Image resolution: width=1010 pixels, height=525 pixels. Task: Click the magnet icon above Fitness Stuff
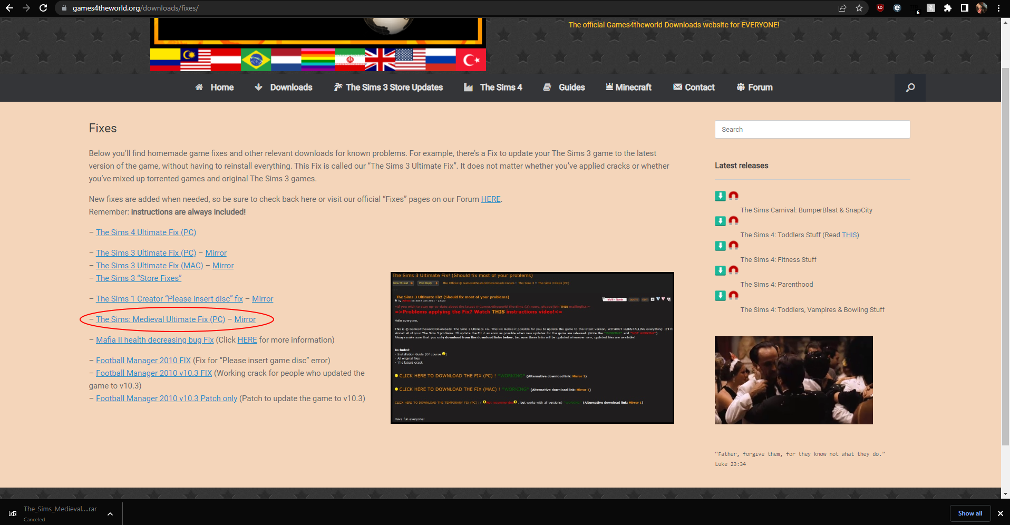point(733,246)
